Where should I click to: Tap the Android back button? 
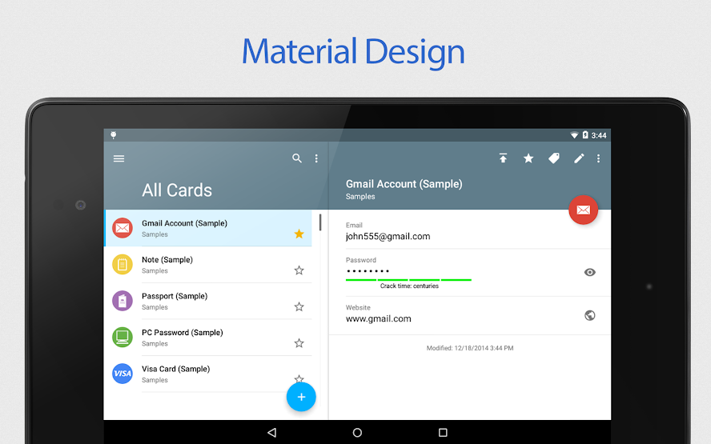click(271, 433)
